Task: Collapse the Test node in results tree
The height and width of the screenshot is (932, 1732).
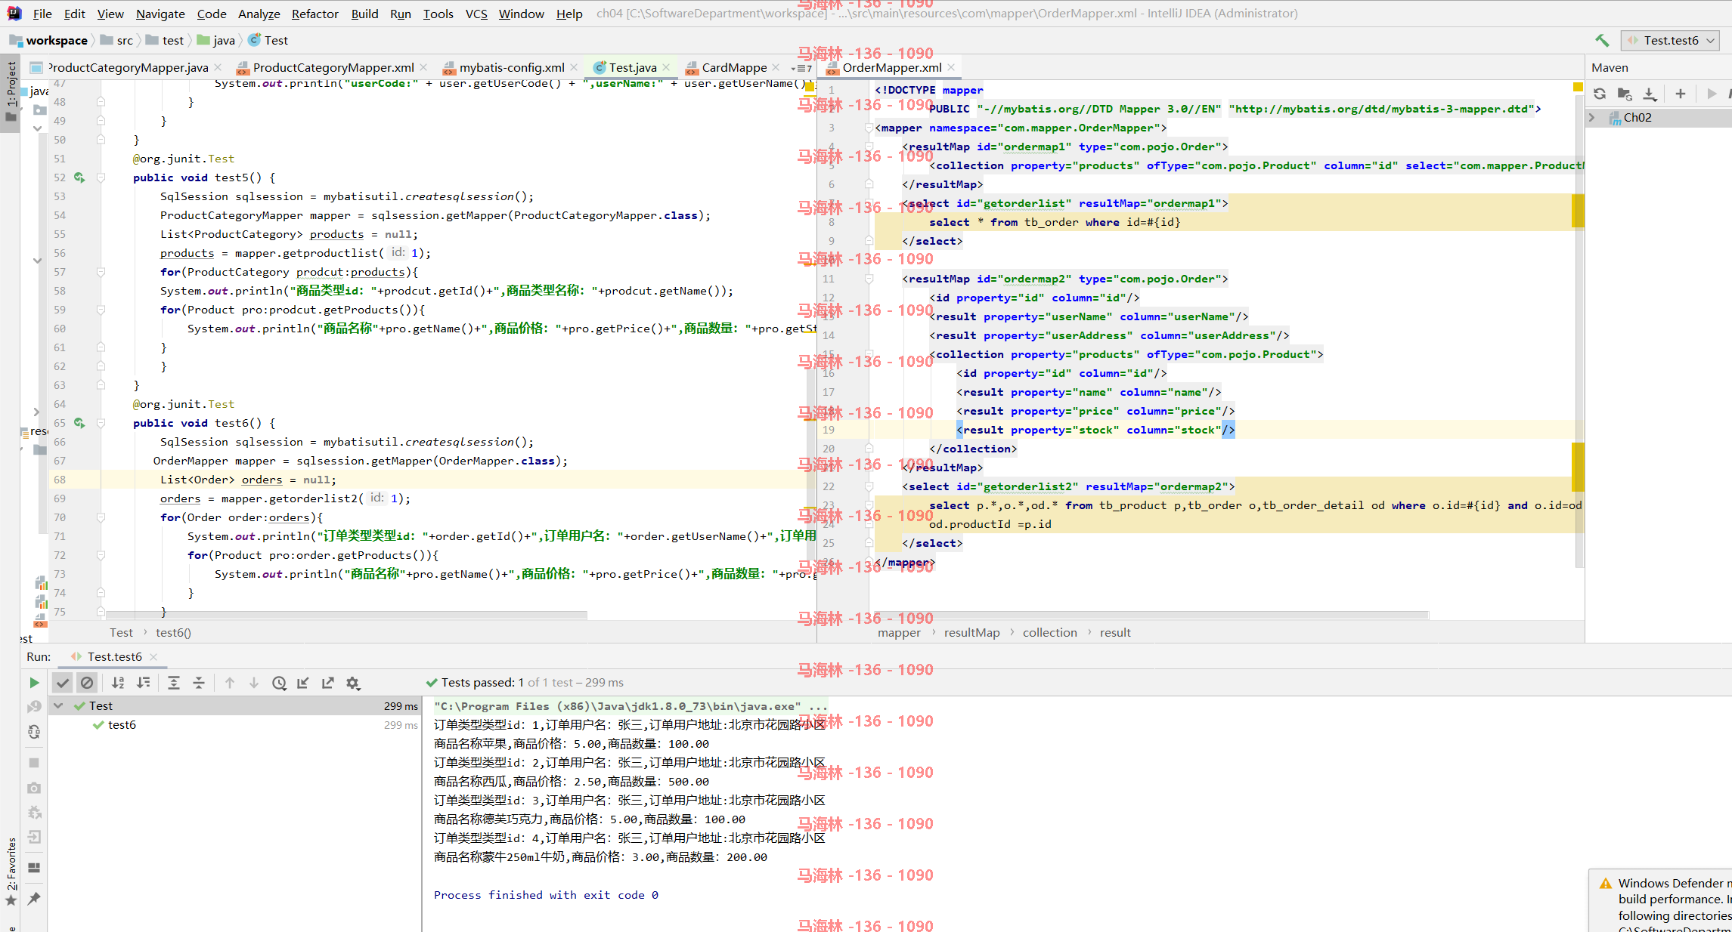Action: click(57, 705)
